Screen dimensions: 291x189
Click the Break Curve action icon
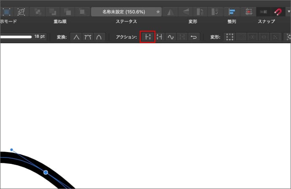coord(148,37)
